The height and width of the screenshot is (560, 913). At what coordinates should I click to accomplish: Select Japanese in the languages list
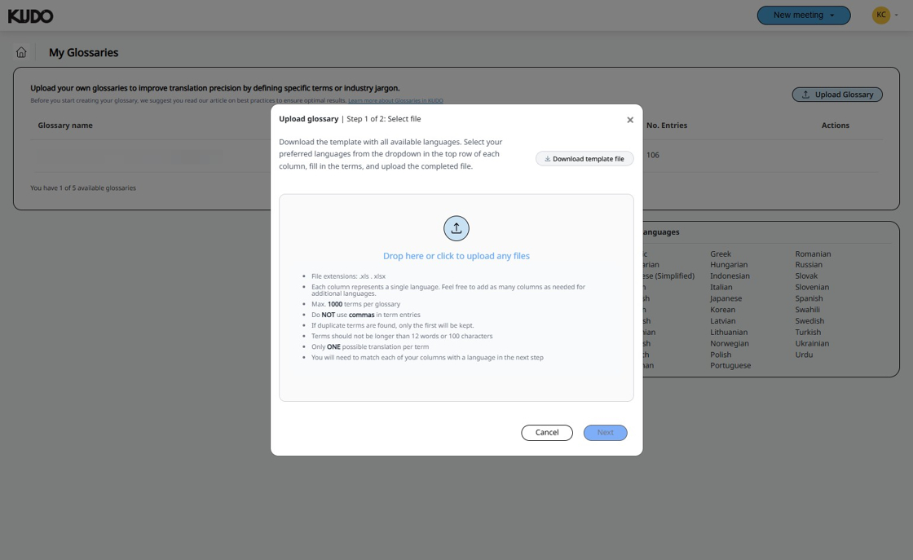[726, 298]
